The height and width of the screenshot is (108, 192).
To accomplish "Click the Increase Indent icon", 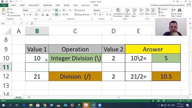I will (67, 15).
